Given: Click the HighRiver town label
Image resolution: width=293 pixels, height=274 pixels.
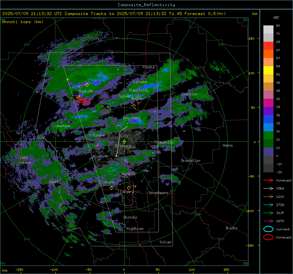Looking at the screenshot, I should pos(135,229).
